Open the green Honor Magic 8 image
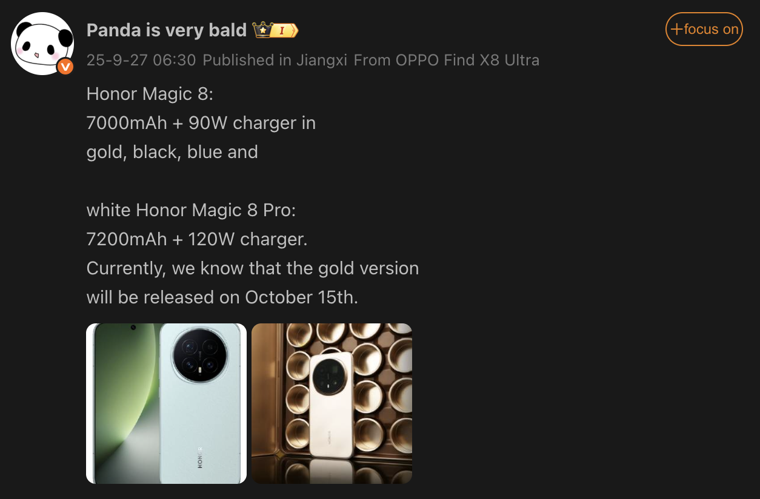Viewport: 760px width, 499px height. click(x=166, y=403)
